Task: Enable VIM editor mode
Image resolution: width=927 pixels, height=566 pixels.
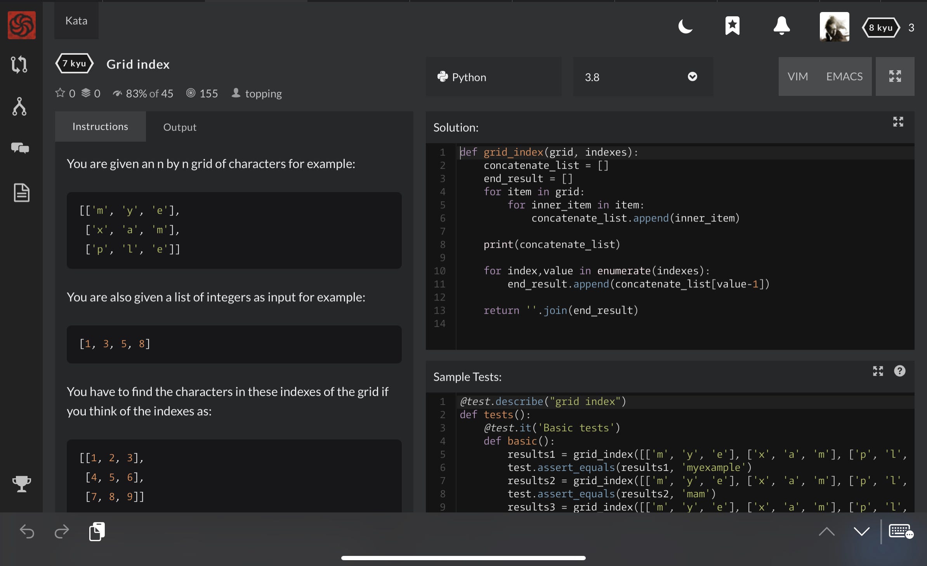Action: pyautogui.click(x=797, y=76)
